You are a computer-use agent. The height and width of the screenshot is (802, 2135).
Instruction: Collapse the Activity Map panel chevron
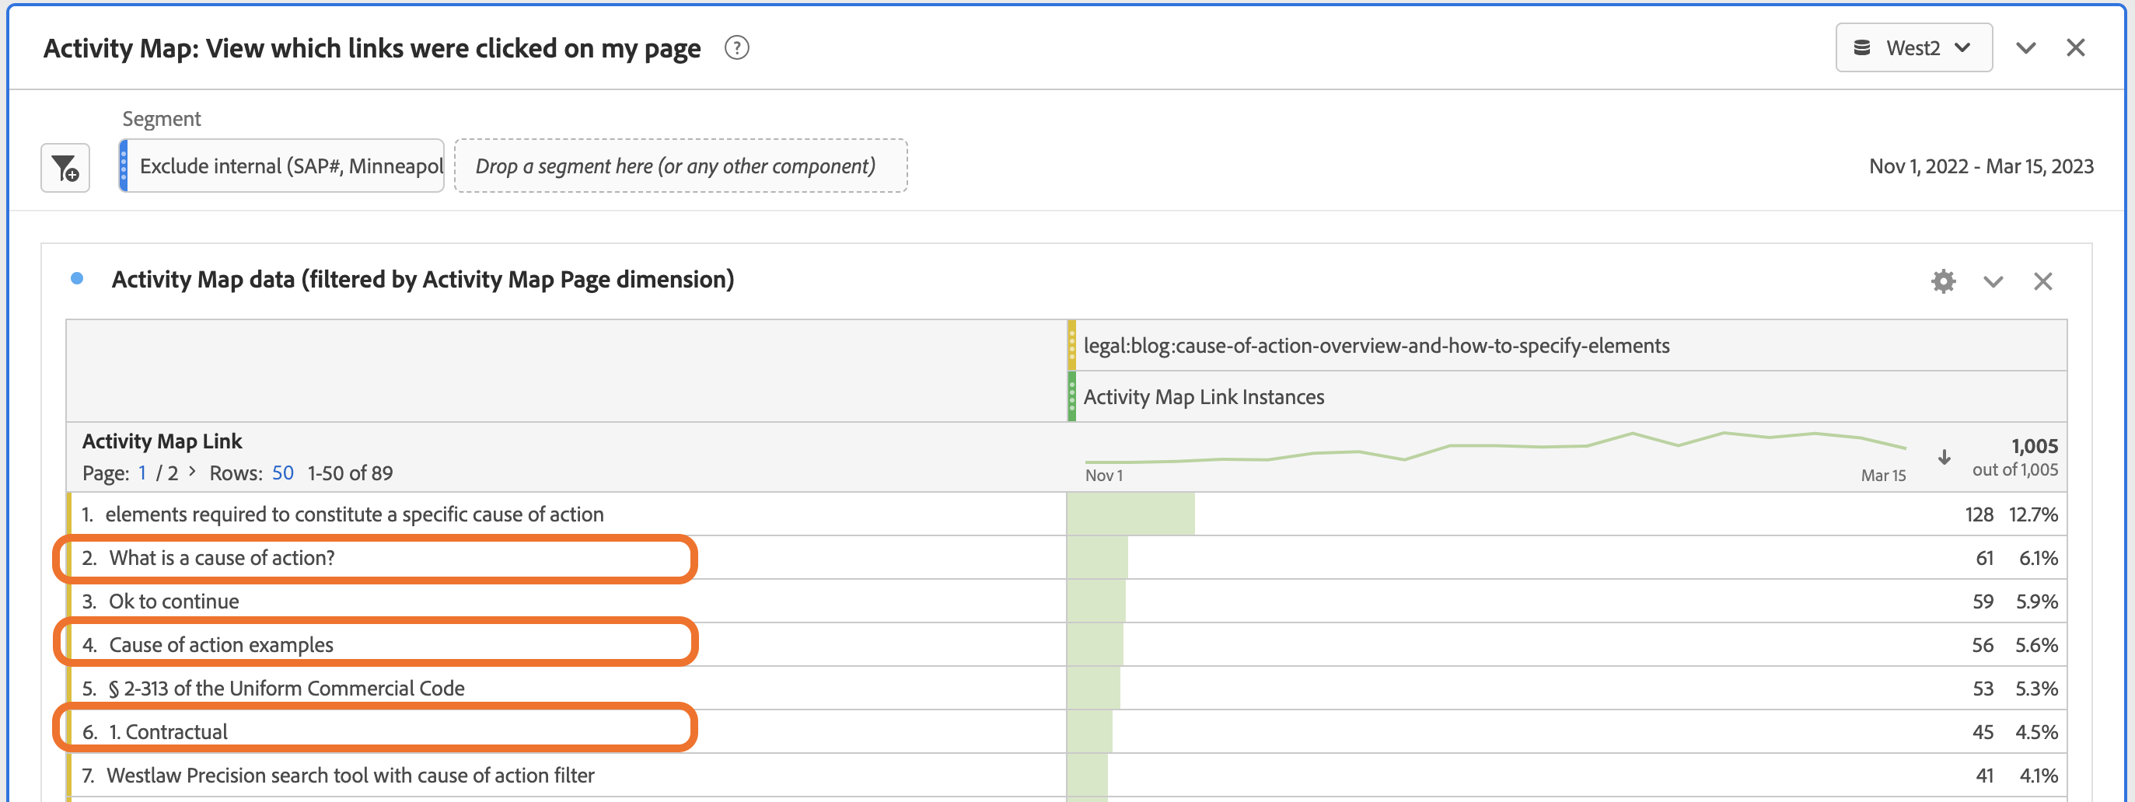pos(2025,48)
